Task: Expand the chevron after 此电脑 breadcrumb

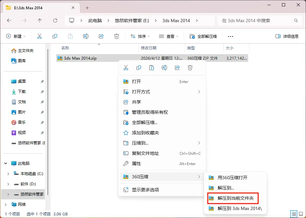Action: click(x=108, y=21)
